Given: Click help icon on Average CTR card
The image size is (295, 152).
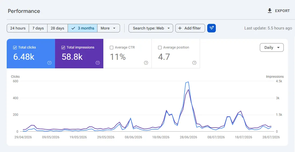Looking at the screenshot, I should [146, 63].
